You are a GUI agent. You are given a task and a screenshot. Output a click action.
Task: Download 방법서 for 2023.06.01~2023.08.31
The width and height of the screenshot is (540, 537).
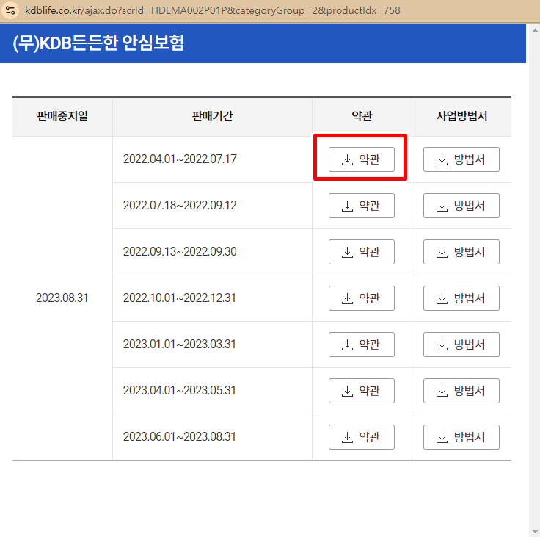coord(461,436)
